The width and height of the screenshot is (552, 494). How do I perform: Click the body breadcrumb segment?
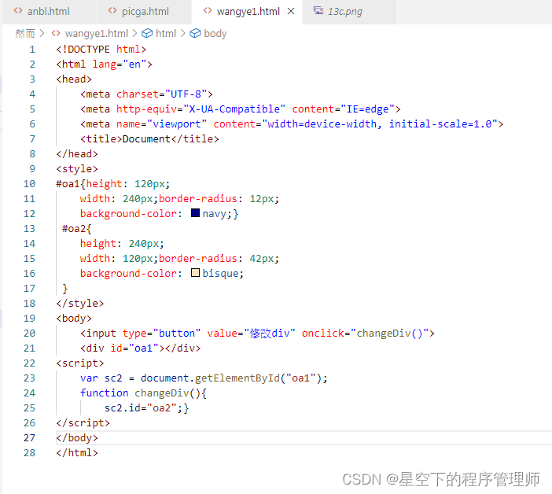(x=215, y=34)
